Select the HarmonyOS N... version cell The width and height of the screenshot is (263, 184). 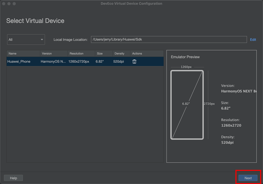tap(53, 61)
